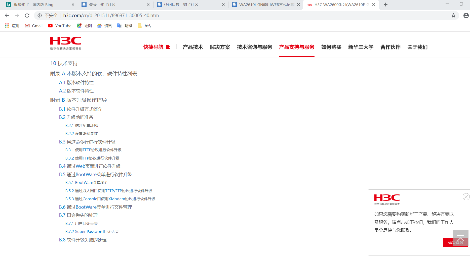Open B.5.3 Console口XModem升级 link
This screenshot has width=470, height=258.
110,199
